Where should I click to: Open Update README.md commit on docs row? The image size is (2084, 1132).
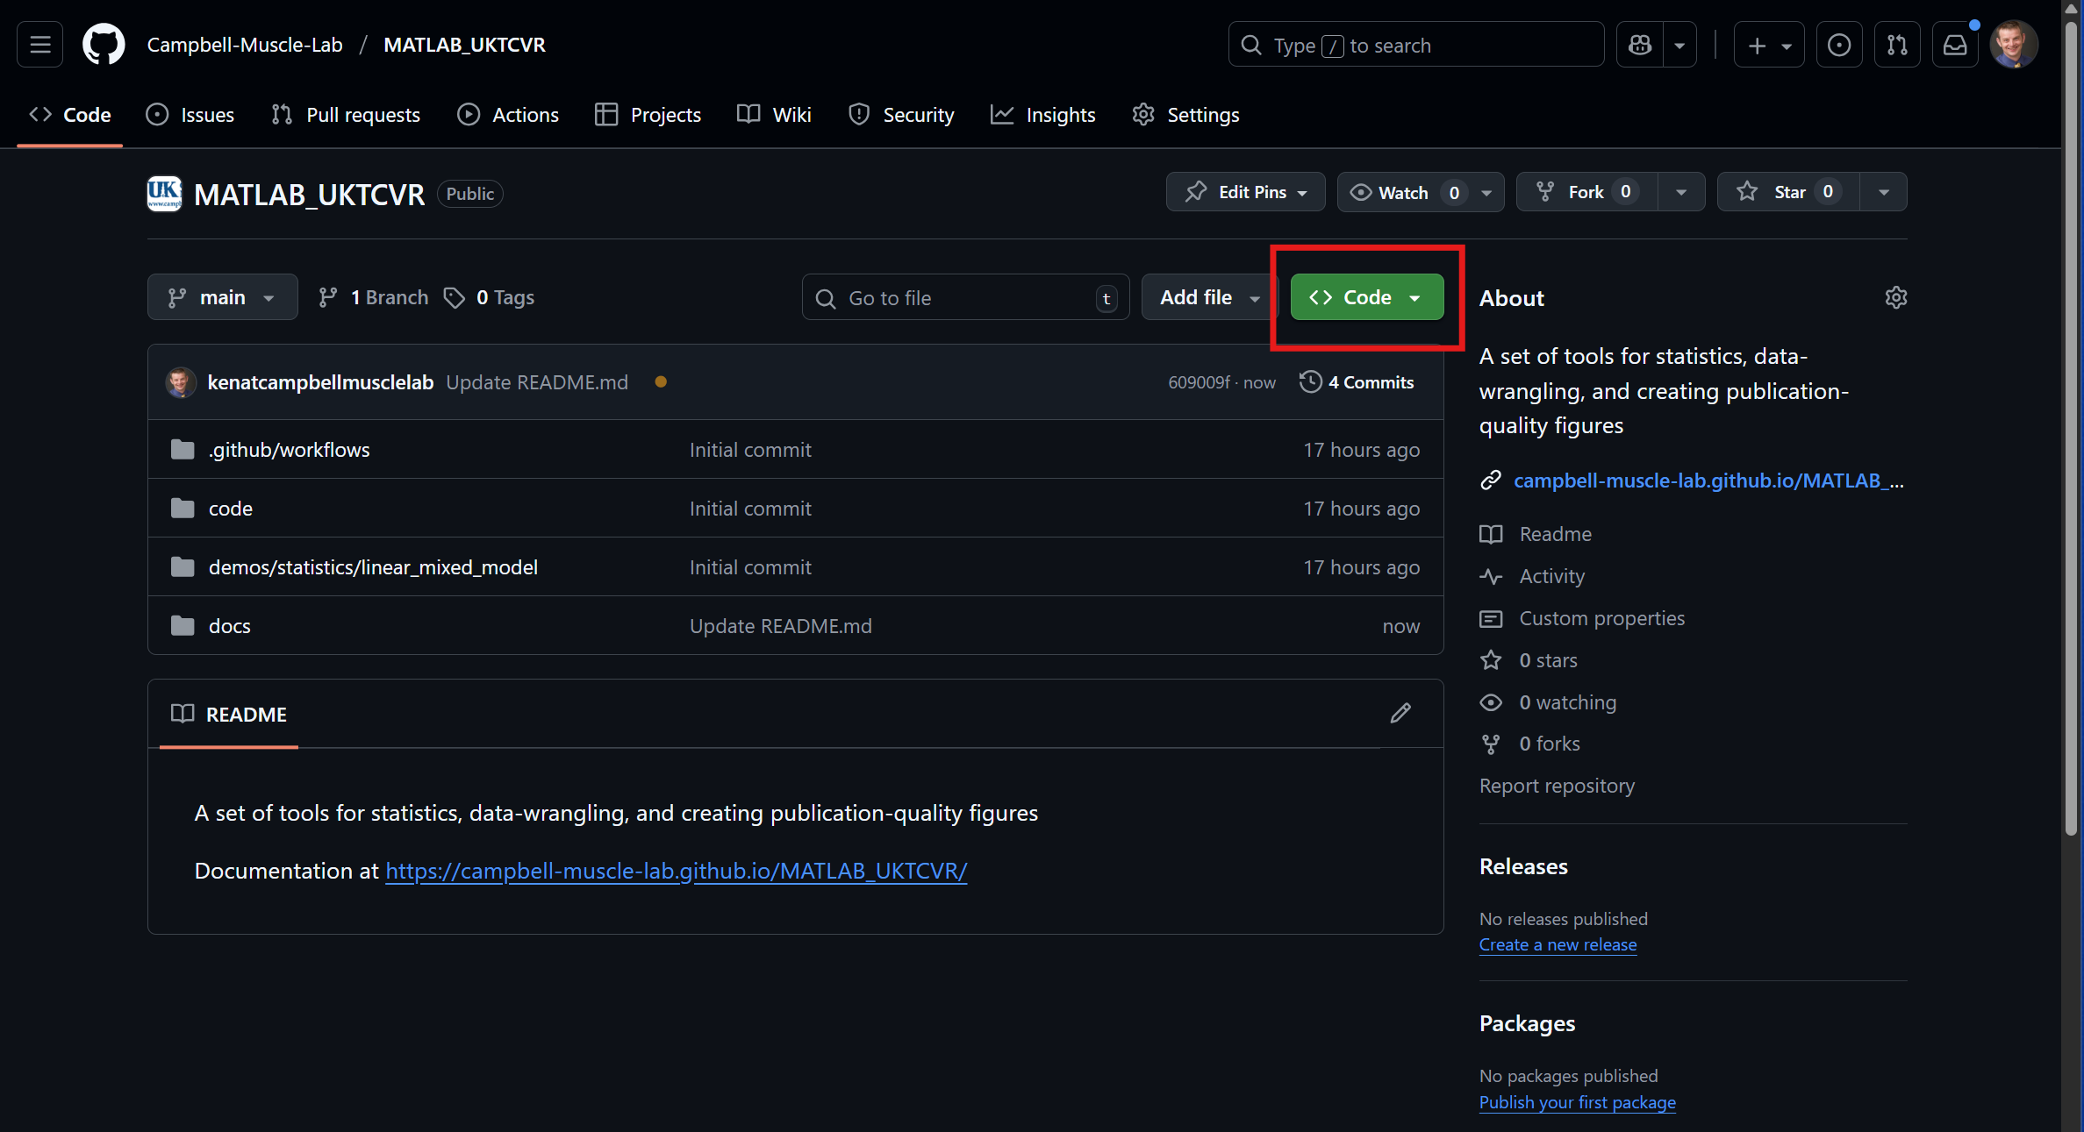click(780, 626)
